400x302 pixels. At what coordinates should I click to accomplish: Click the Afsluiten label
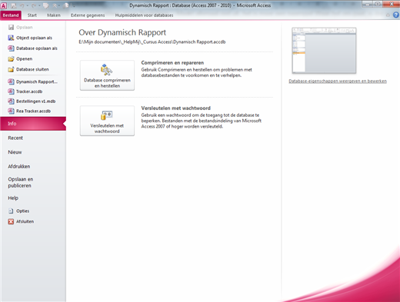25,221
